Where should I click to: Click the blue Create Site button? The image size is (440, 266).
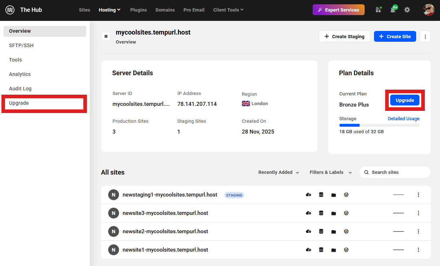[x=395, y=36]
